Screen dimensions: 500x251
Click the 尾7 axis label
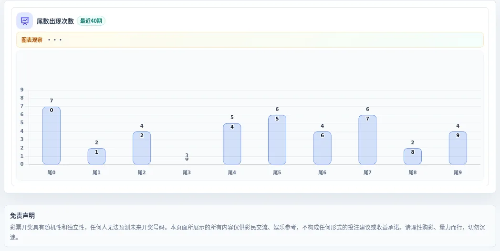click(x=367, y=172)
